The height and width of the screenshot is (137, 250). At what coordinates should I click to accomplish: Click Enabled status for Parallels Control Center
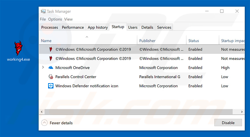tap(195, 77)
